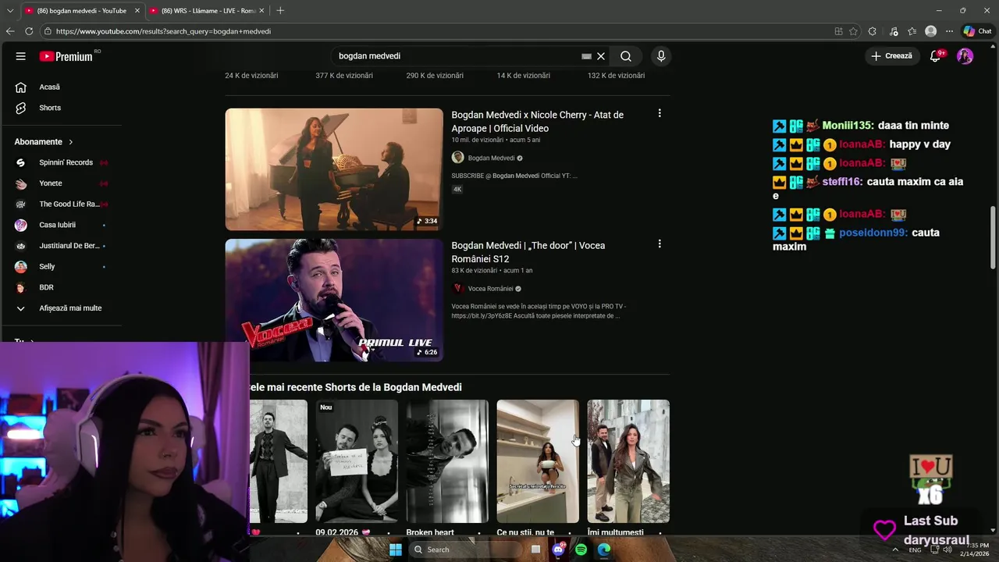The width and height of the screenshot is (999, 562).
Task: Open the Broken heart Short
Action: [447, 461]
